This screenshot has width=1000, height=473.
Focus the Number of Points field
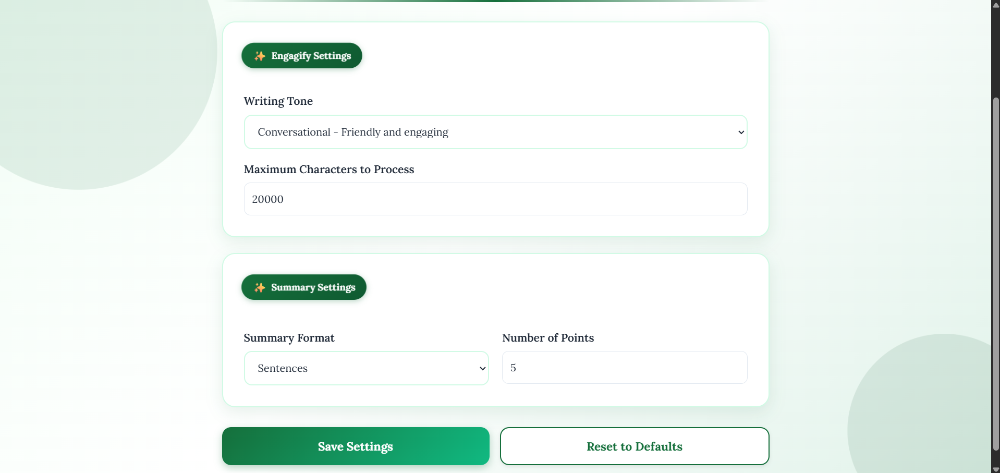click(624, 368)
